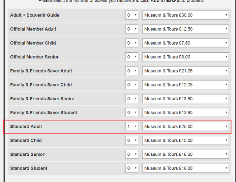The height and width of the screenshot is (182, 236).
Task: Open Official Member Senior quantity dropdown
Action: pyautogui.click(x=131, y=57)
